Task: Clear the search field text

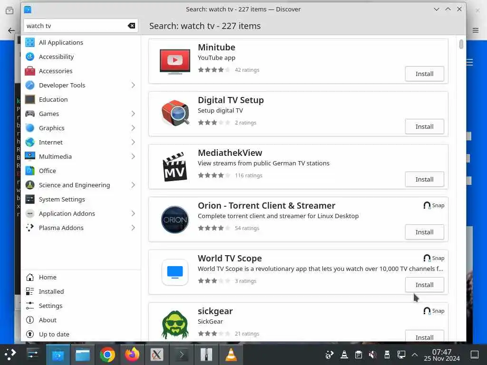Action: (131, 26)
